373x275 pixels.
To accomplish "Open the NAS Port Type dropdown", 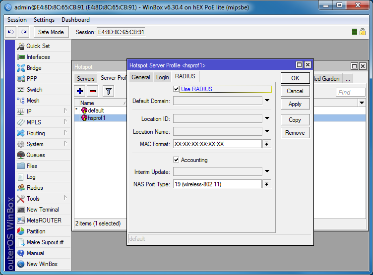I will click(x=267, y=184).
